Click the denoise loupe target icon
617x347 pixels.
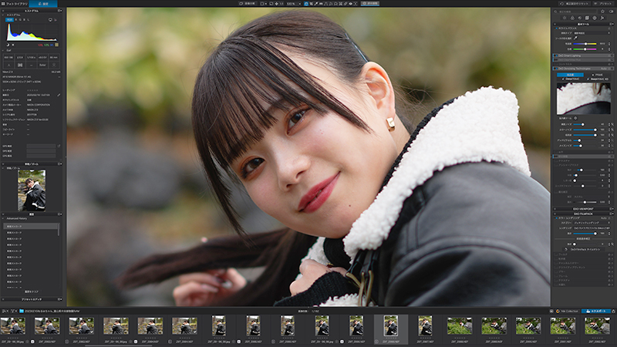tap(575, 118)
